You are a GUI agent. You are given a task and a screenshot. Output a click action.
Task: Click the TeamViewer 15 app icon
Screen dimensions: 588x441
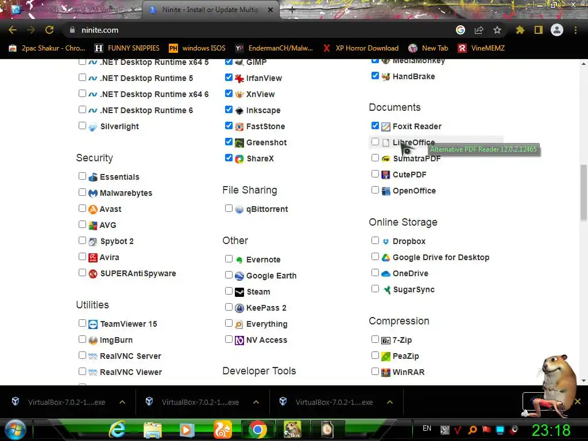point(93,324)
